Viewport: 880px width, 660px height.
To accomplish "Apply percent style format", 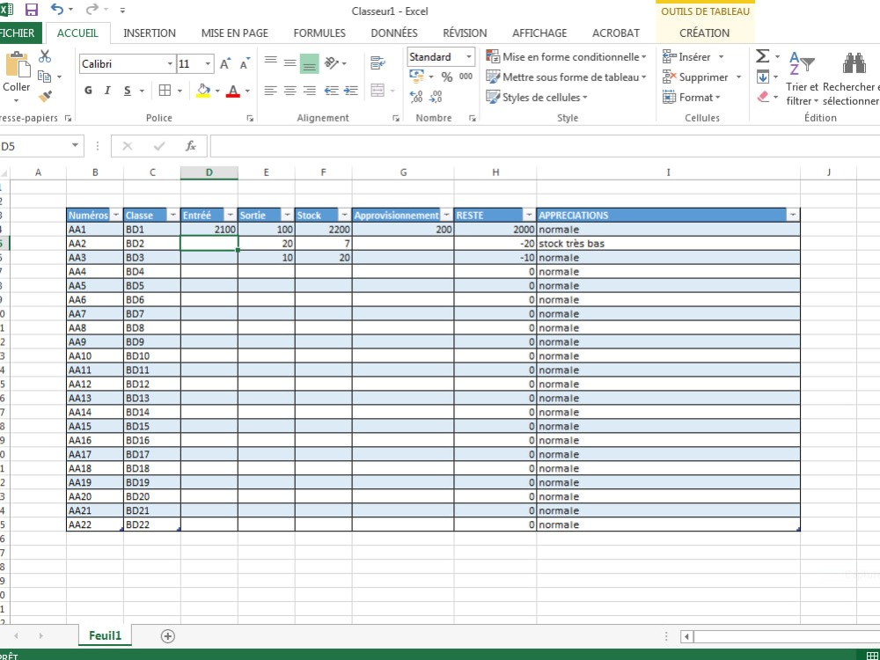I will coord(447,77).
